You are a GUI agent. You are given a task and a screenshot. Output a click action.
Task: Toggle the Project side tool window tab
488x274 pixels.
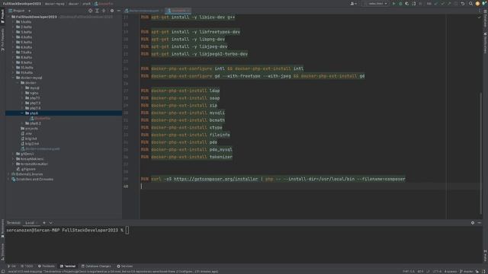[x=2, y=16]
